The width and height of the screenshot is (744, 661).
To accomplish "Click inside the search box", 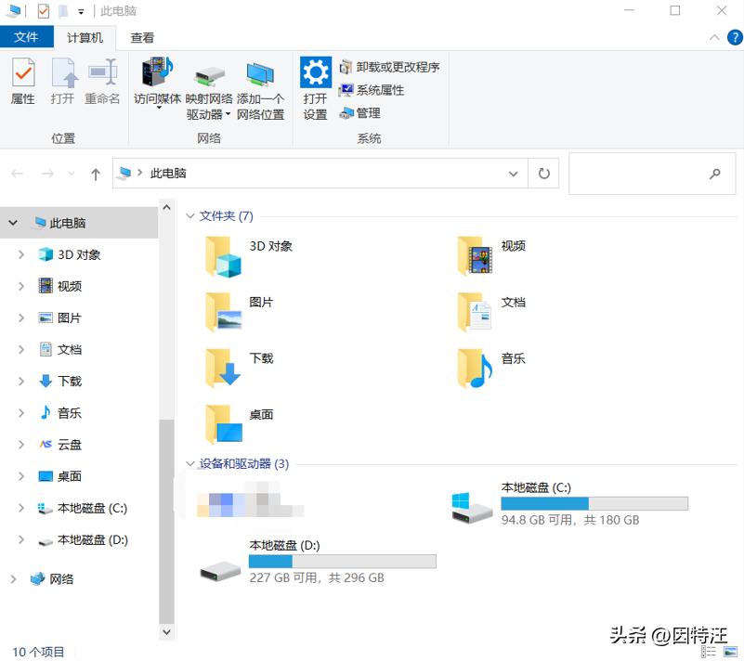I will pos(650,174).
